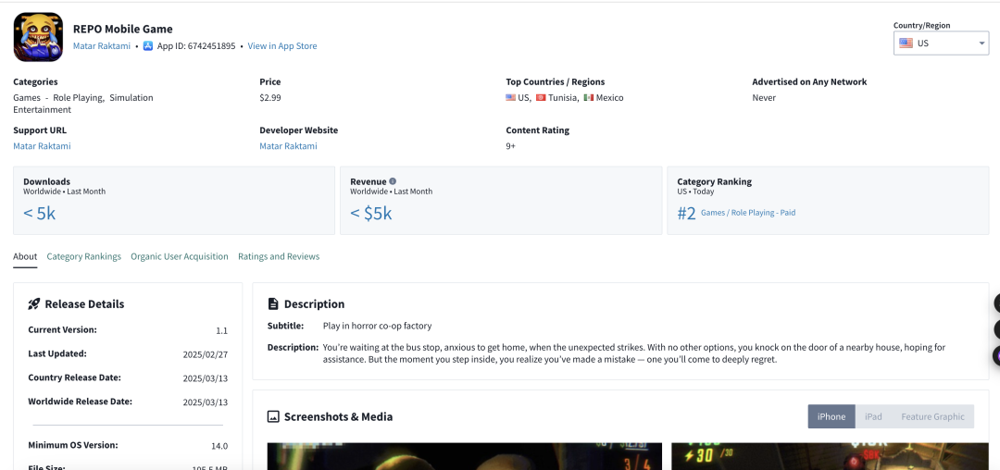Click the Mexico flag icon

click(x=589, y=98)
